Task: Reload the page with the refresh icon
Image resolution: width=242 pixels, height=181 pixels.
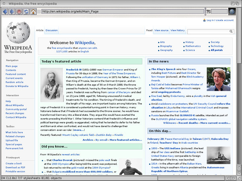Action: pyautogui.click(x=26, y=11)
